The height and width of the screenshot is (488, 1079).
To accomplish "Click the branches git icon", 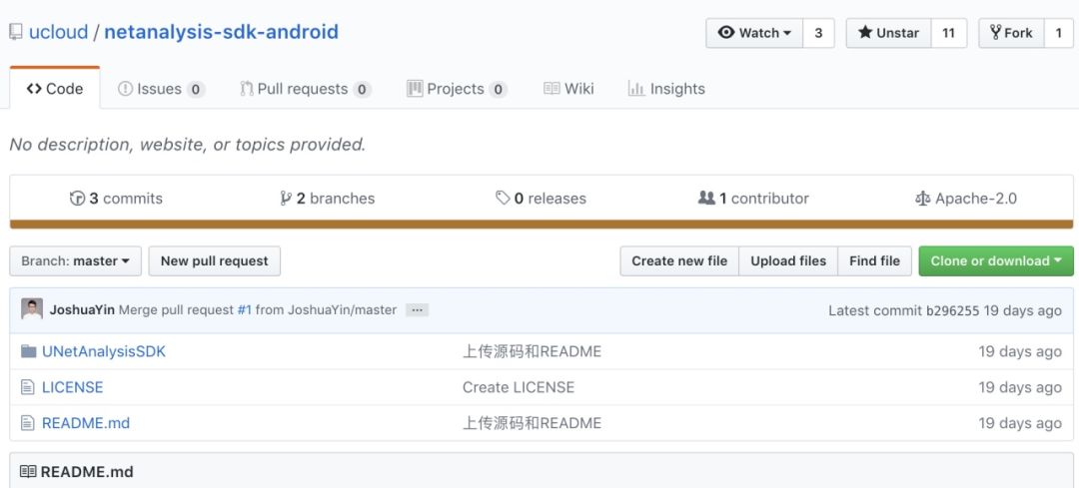I will tap(286, 199).
